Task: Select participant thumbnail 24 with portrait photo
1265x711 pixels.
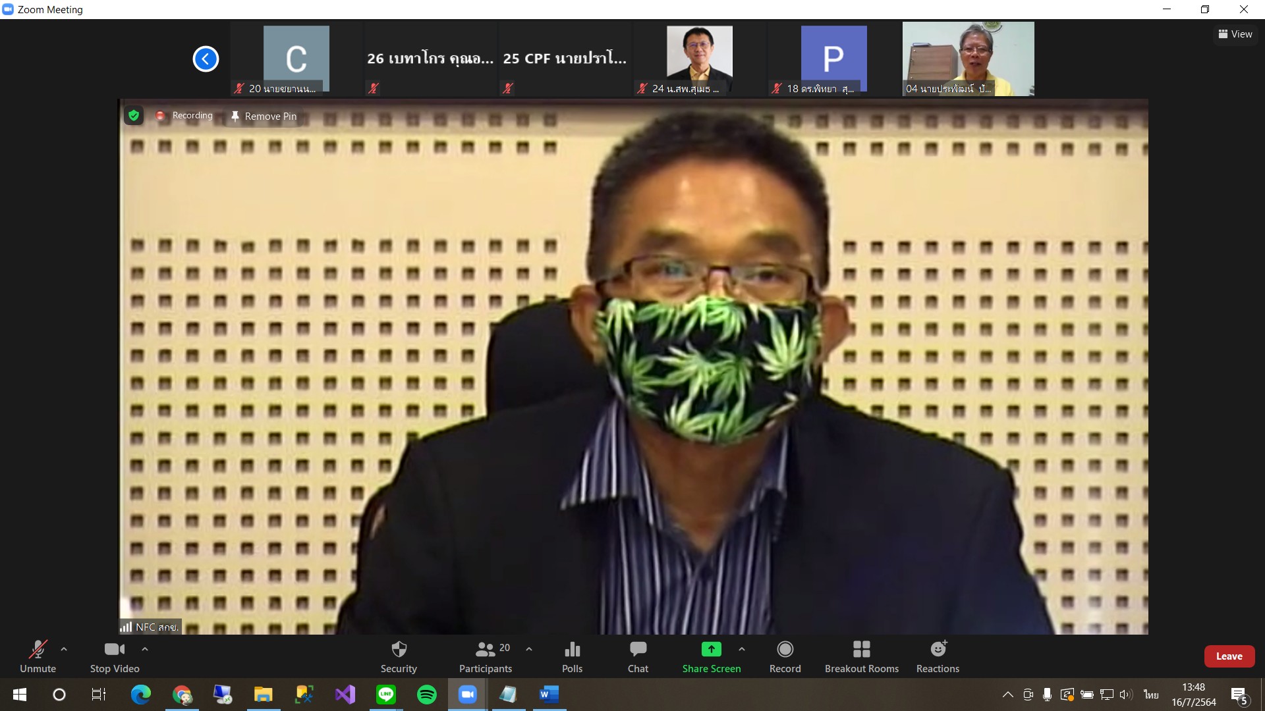Action: pyautogui.click(x=699, y=59)
